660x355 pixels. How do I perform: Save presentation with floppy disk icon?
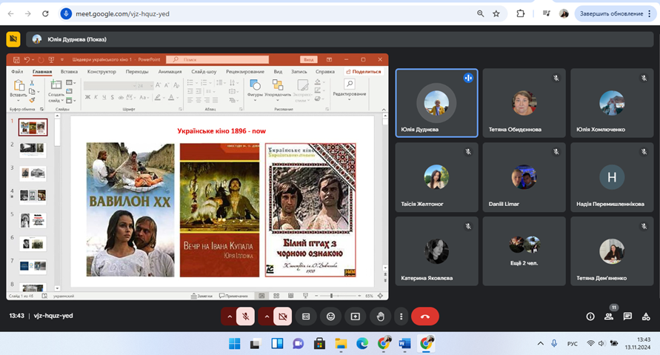[x=16, y=60]
